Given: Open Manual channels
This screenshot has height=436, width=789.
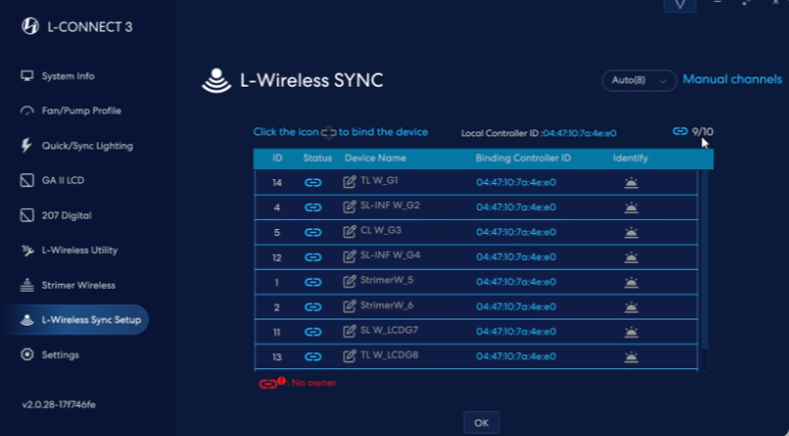Looking at the screenshot, I should tap(732, 80).
